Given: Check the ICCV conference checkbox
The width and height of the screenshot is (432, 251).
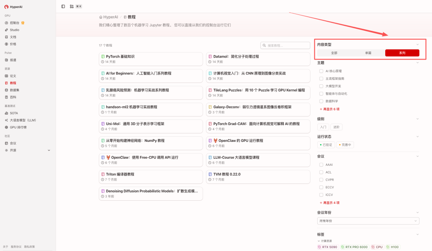Looking at the screenshot, I should pyautogui.click(x=321, y=195).
